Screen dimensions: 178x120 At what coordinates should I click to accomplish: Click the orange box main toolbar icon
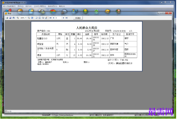(x=20, y=11)
